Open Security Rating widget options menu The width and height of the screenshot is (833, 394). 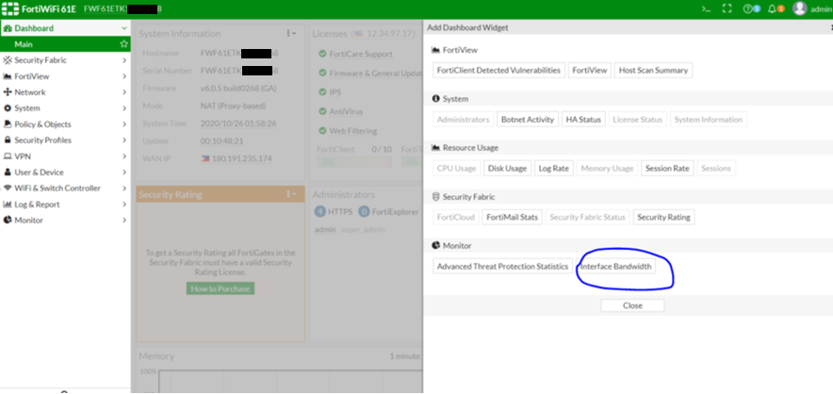[x=291, y=194]
